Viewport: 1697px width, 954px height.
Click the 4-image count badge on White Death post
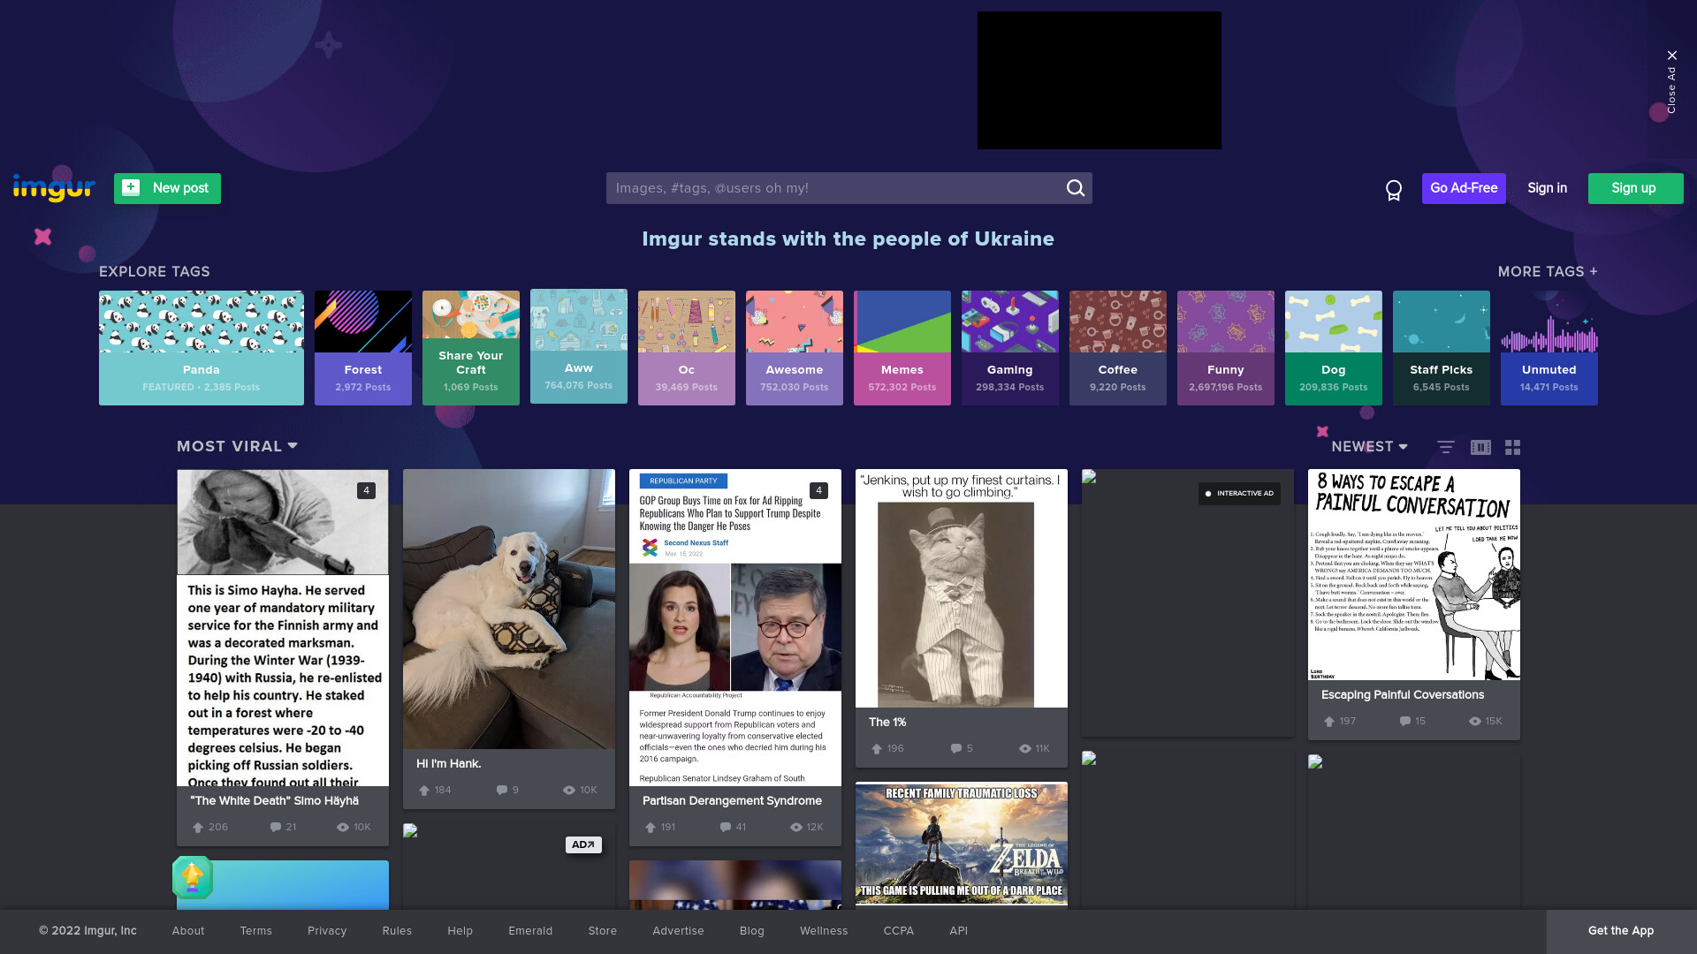pyautogui.click(x=366, y=491)
